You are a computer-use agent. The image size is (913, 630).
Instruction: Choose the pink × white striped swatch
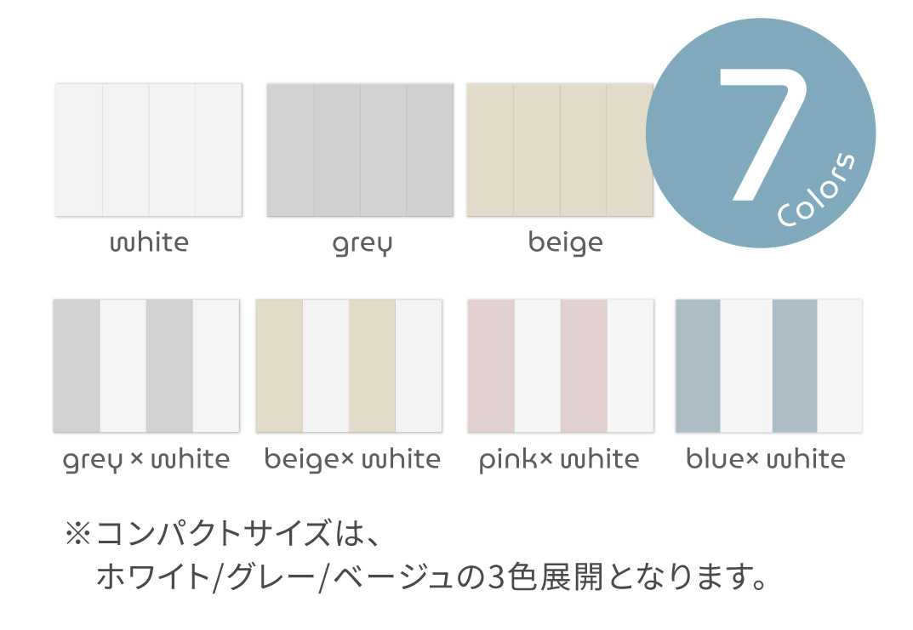(561, 366)
